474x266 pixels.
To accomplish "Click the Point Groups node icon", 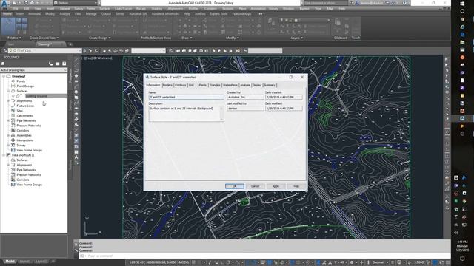I will (13, 86).
